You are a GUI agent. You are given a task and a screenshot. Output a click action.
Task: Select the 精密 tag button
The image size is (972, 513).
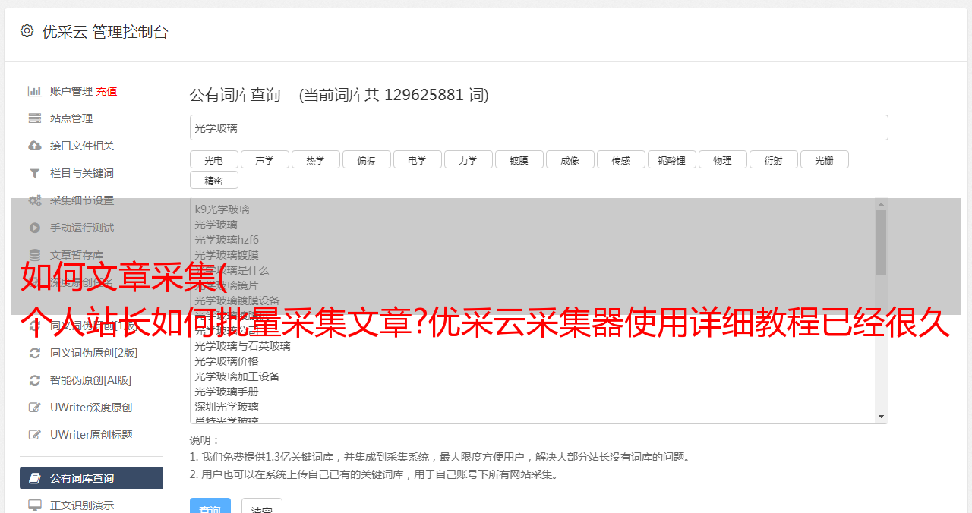point(213,180)
